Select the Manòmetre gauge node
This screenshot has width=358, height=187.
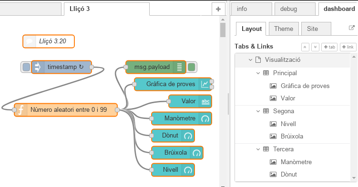[x=182, y=118]
